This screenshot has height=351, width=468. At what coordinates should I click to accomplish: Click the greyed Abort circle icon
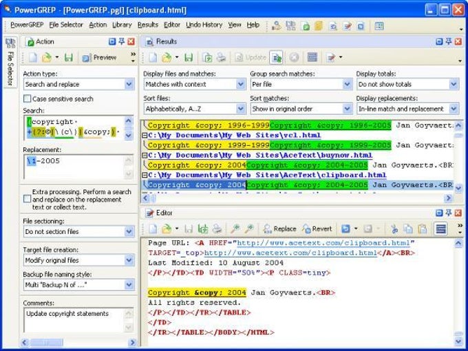click(x=294, y=57)
